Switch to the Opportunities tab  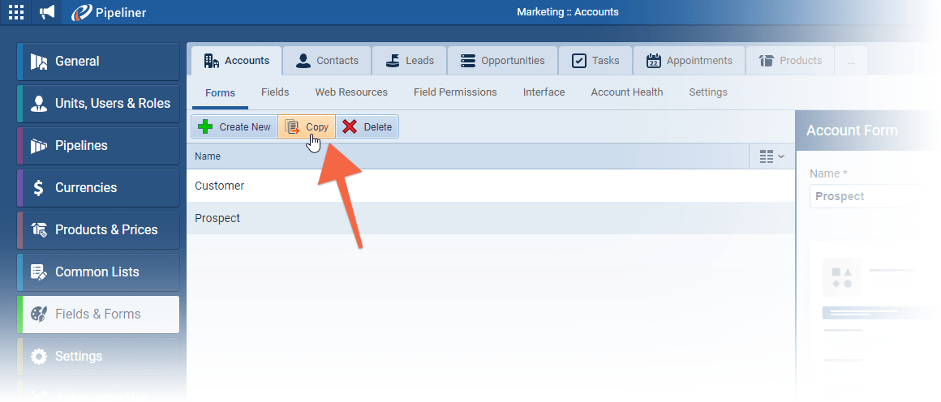[x=502, y=61]
